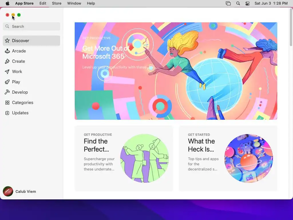Open Spotlight search in menu bar

tap(238, 3)
